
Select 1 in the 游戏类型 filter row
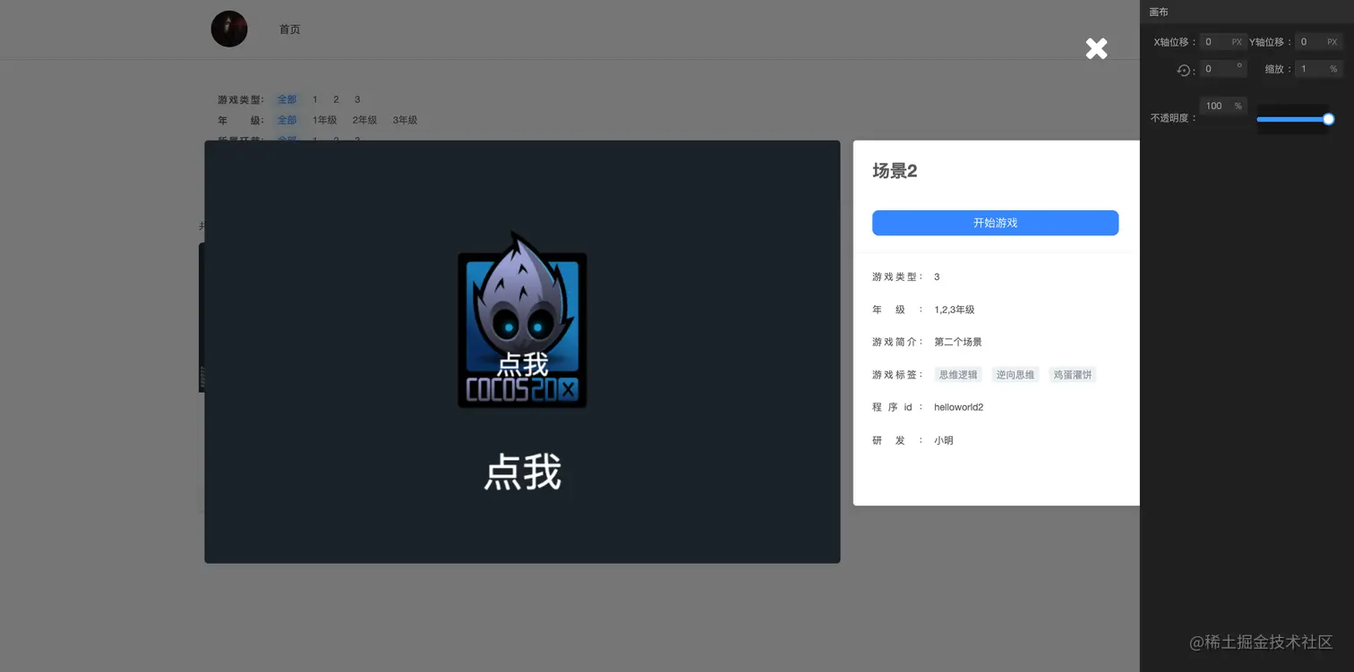(315, 99)
